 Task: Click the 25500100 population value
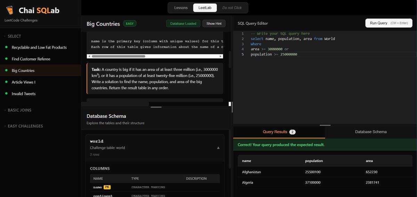313,172
